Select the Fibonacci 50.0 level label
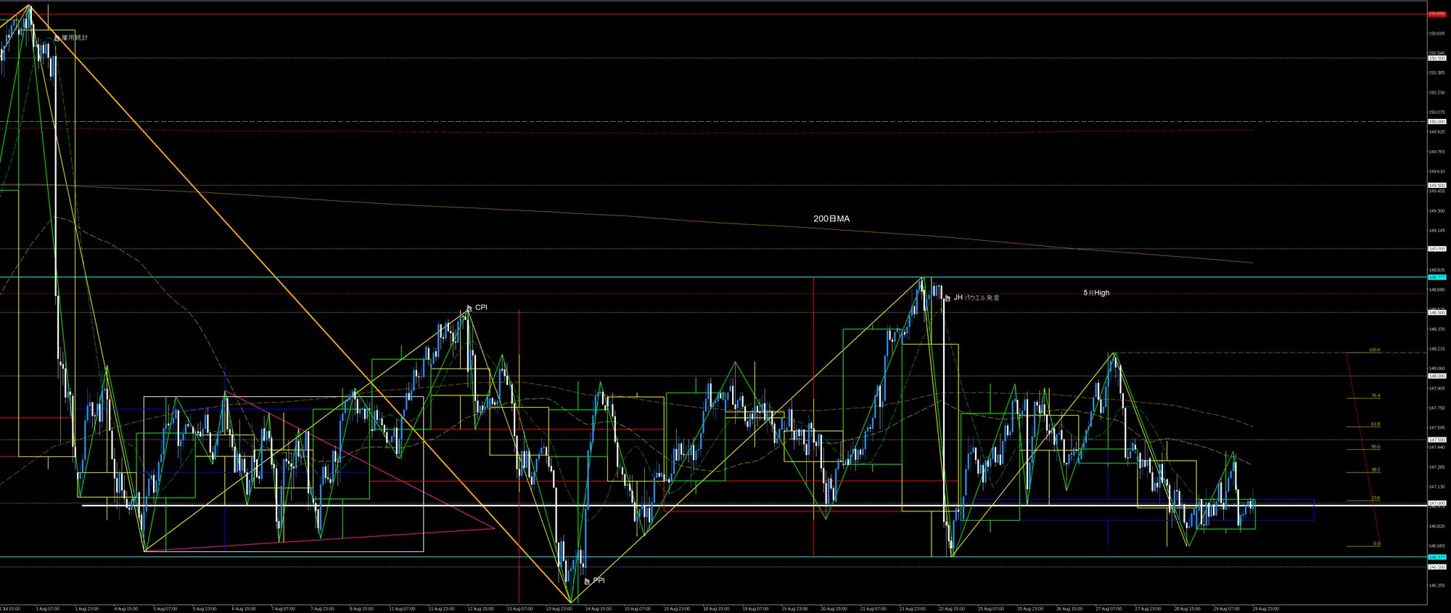The width and height of the screenshot is (1451, 613). (x=1375, y=447)
